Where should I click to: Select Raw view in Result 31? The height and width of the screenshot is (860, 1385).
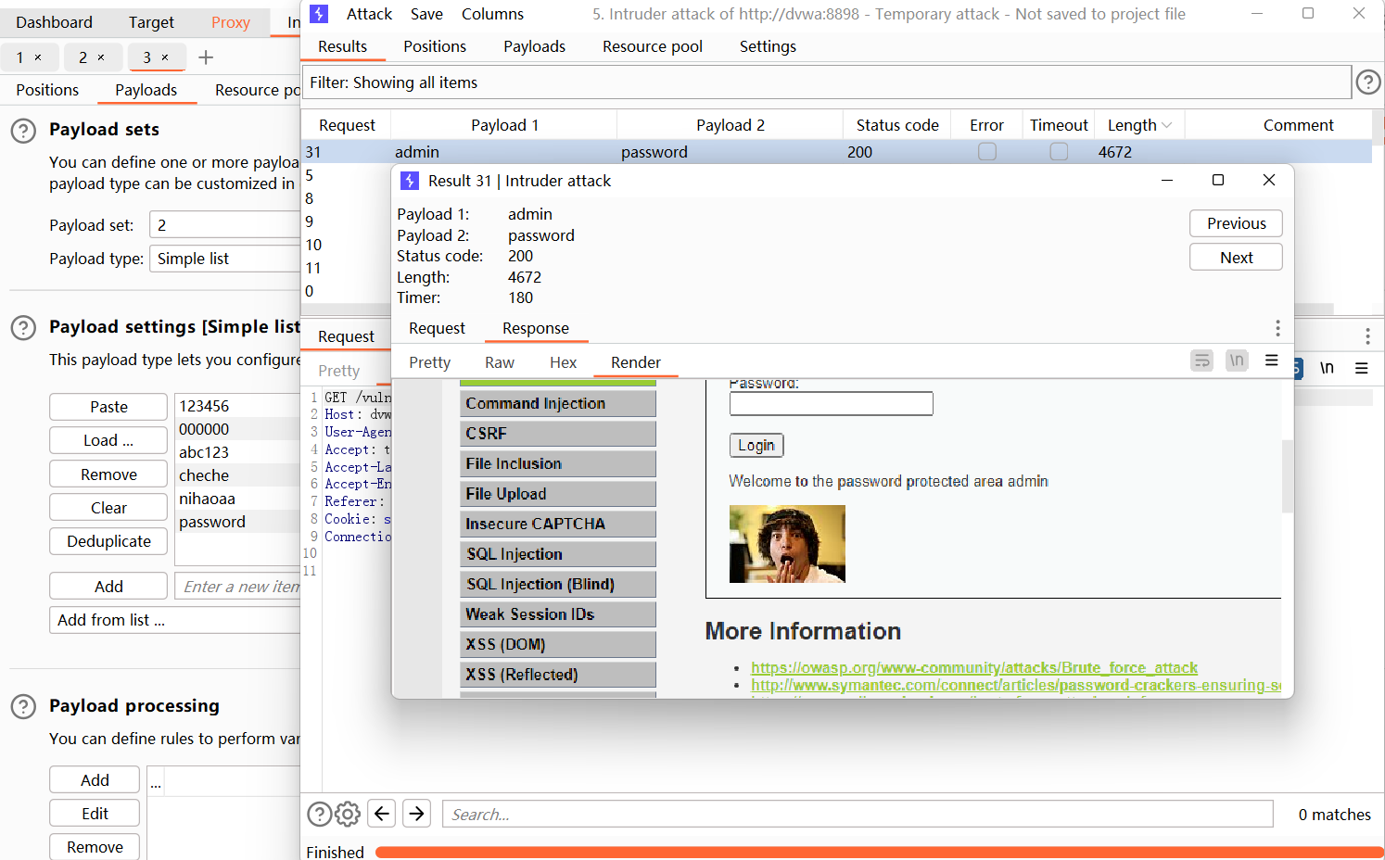(500, 362)
